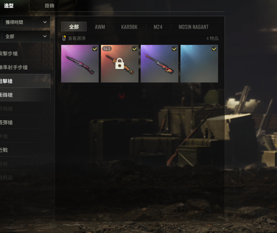Switch to the MOSIN NAGANT tab

point(194,27)
